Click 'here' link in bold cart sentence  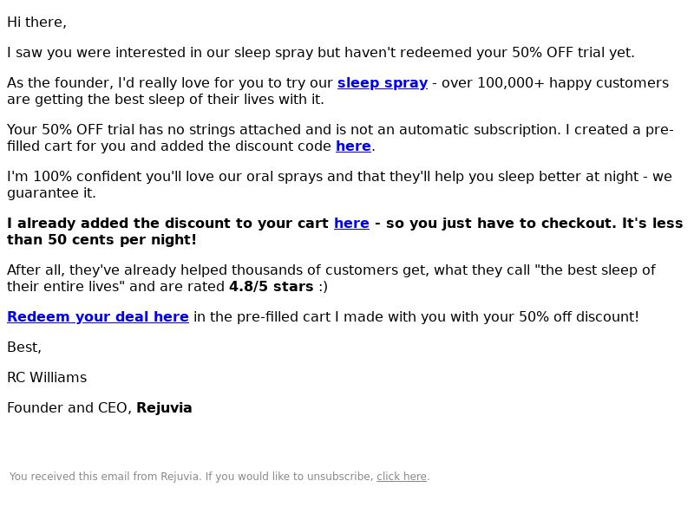351,223
